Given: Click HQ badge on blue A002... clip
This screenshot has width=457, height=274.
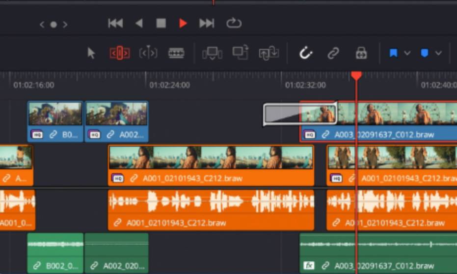Looking at the screenshot, I should (94, 135).
